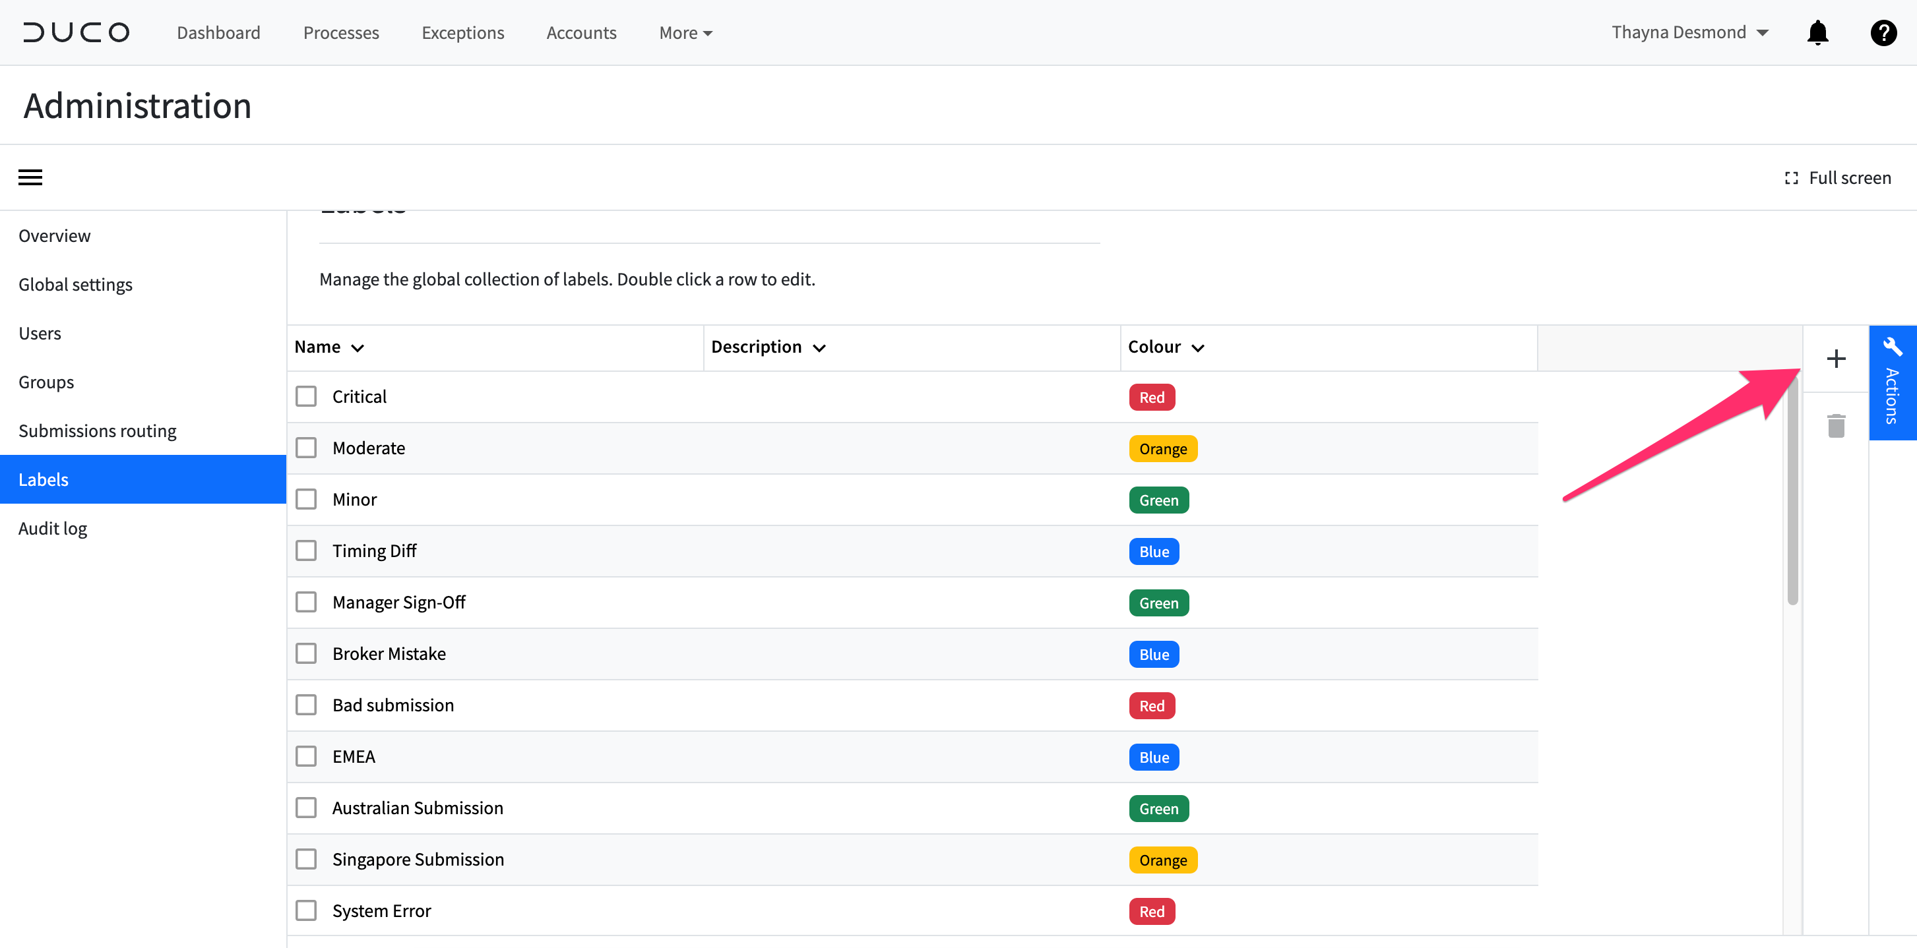Image resolution: width=1917 pixels, height=948 pixels.
Task: Tick the System Error checkbox
Action: coord(306,910)
